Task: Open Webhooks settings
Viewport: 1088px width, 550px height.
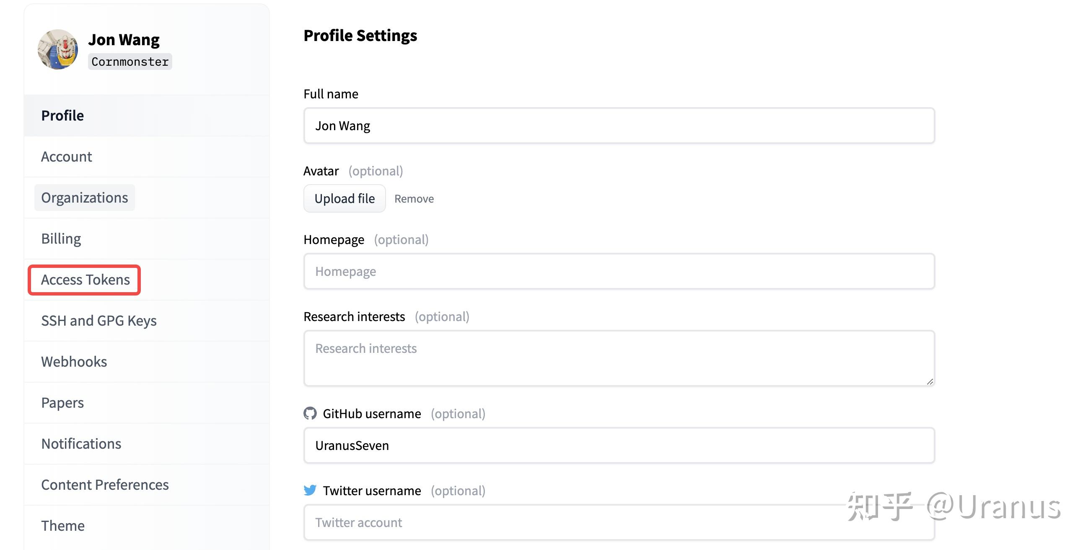Action: pos(74,362)
